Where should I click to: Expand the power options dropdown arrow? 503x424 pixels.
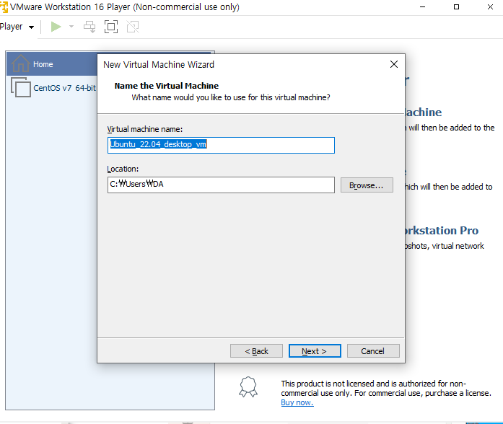[71, 27]
